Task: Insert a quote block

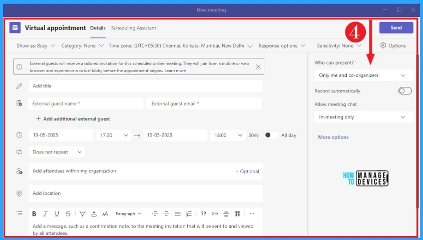Action: point(203,213)
